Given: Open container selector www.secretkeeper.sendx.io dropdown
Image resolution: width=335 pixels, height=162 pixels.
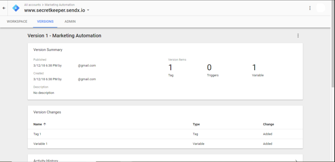Looking at the screenshot, I should [57, 10].
